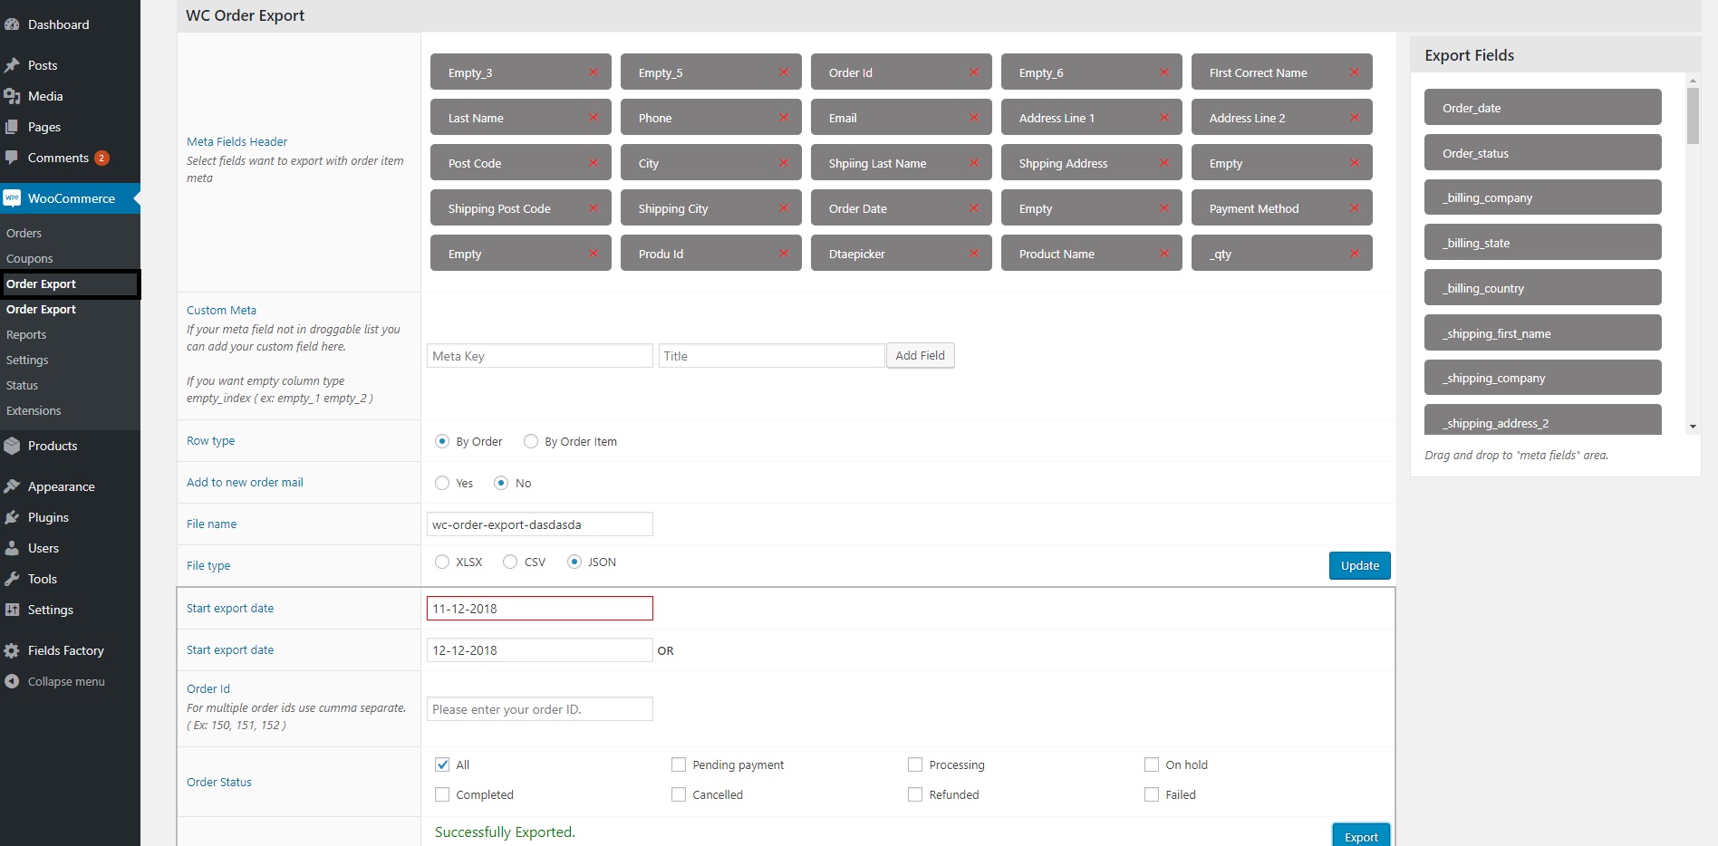
Task: Remove the Product Name field
Action: pyautogui.click(x=1164, y=254)
